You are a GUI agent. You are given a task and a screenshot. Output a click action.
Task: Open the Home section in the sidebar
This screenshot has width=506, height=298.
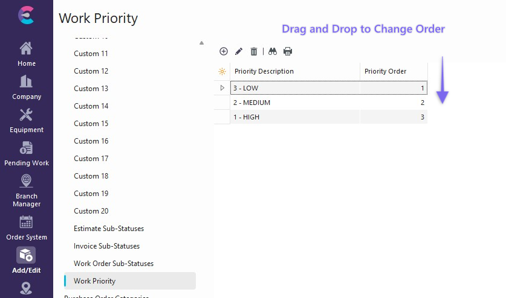pos(26,54)
